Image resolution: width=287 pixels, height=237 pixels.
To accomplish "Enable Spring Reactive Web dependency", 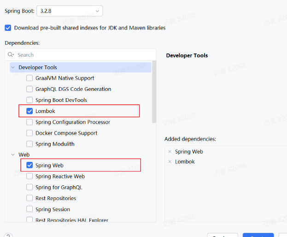I will (x=29, y=176).
